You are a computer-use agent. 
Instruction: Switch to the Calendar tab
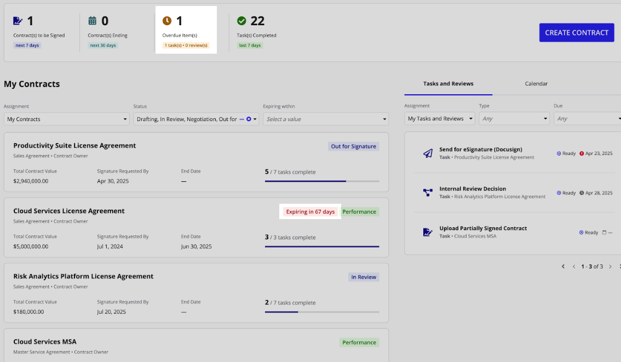click(x=536, y=84)
